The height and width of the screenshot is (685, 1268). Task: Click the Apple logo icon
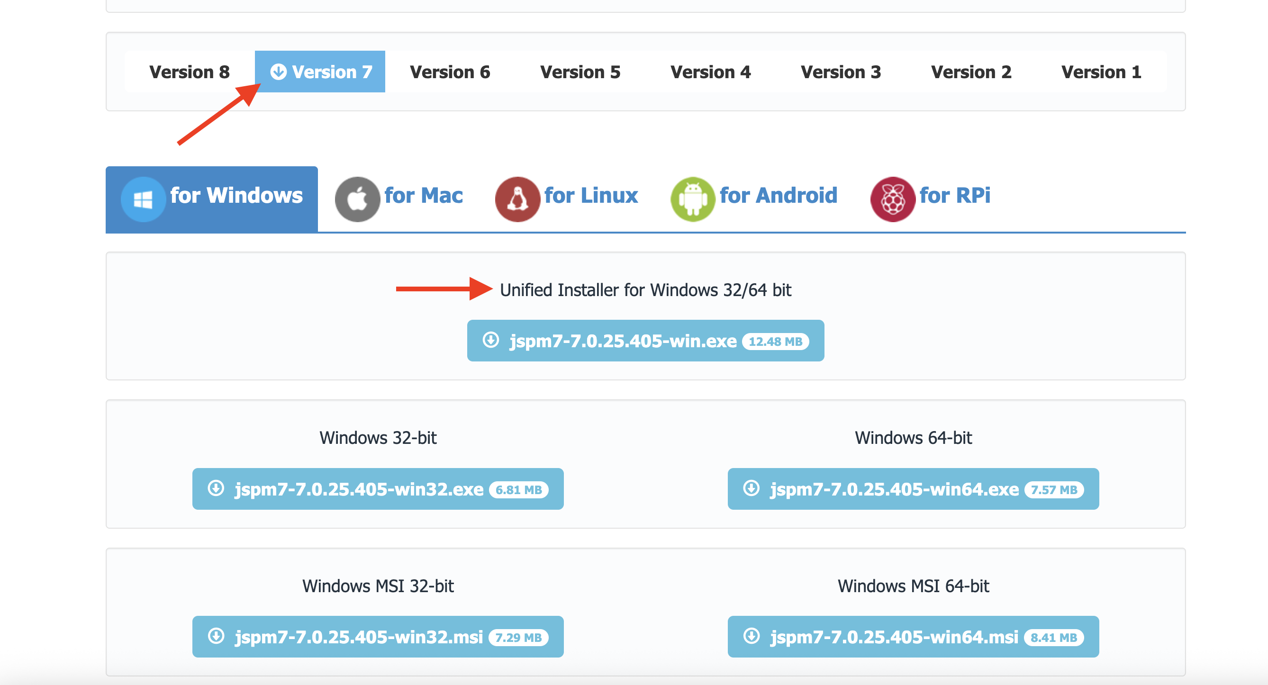pyautogui.click(x=357, y=199)
